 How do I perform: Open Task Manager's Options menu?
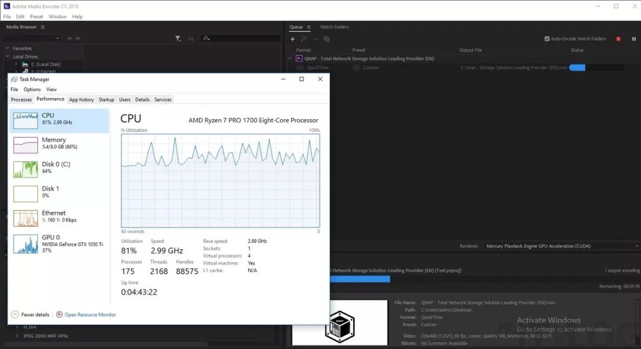32,90
